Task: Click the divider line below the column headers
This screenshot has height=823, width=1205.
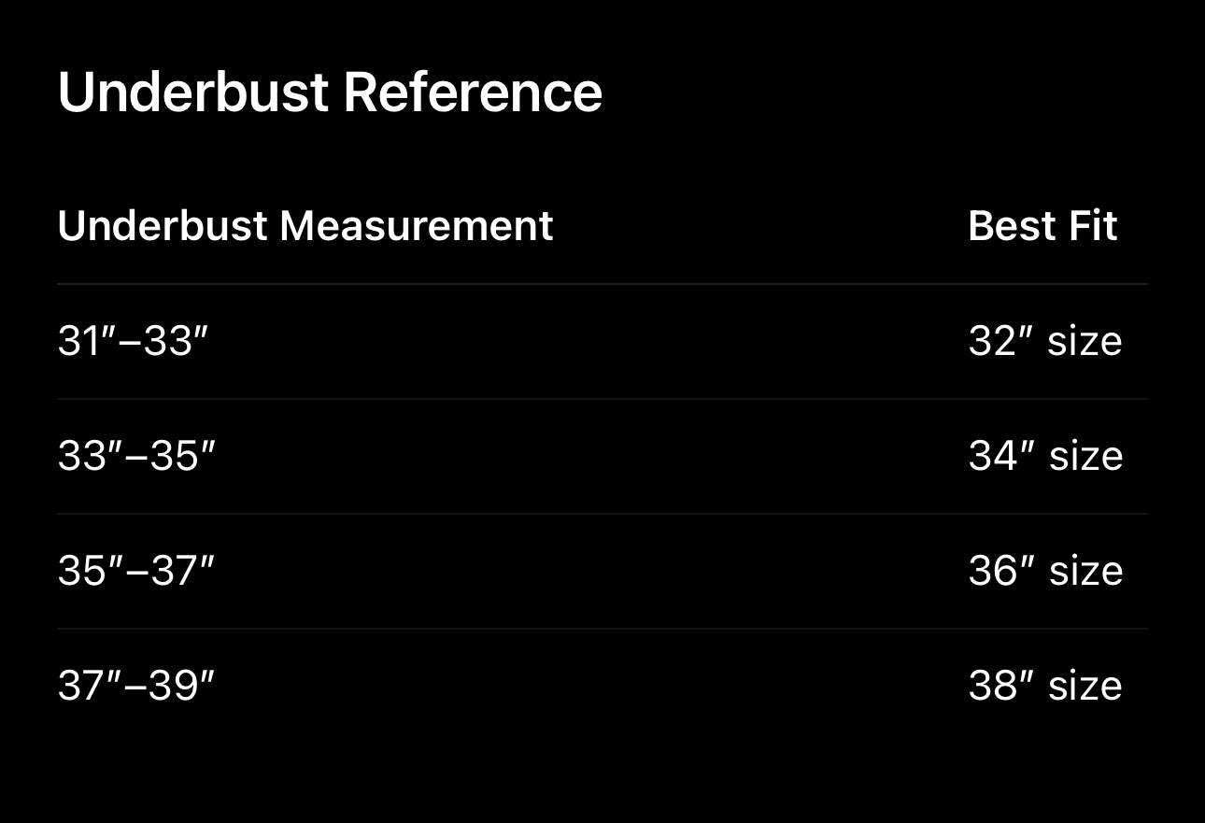Action: click(602, 284)
